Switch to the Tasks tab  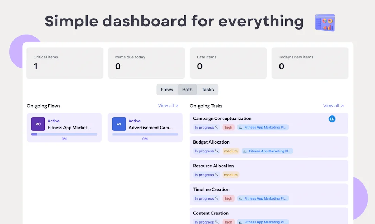click(208, 90)
